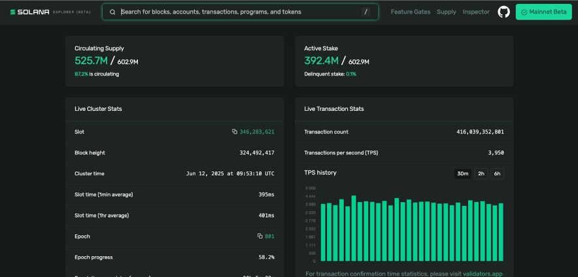Open slot 346,283,621 details

pos(257,132)
